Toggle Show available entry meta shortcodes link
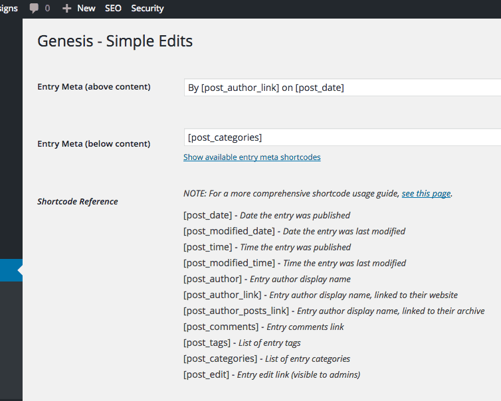 (x=252, y=157)
